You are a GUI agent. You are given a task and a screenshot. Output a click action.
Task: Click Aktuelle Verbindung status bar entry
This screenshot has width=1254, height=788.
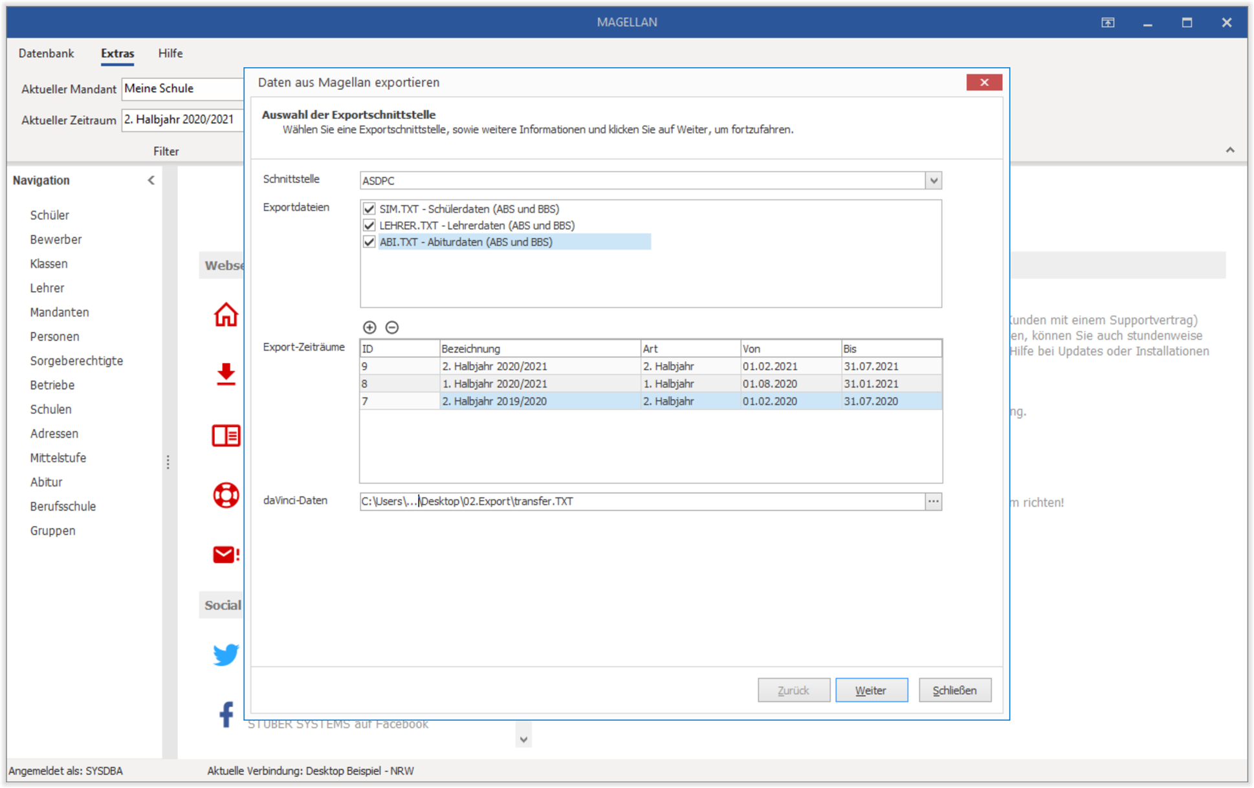pos(311,771)
